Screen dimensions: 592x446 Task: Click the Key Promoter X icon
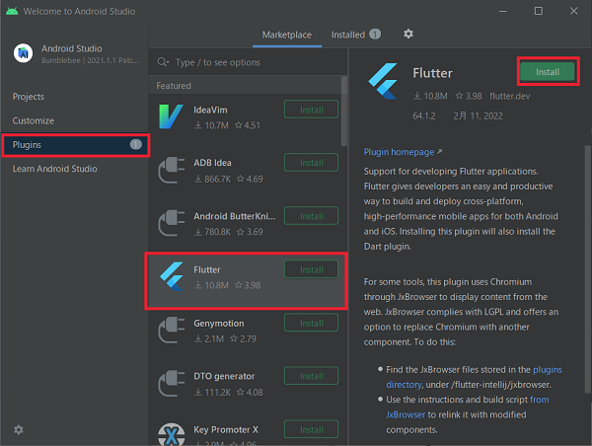pyautogui.click(x=172, y=434)
